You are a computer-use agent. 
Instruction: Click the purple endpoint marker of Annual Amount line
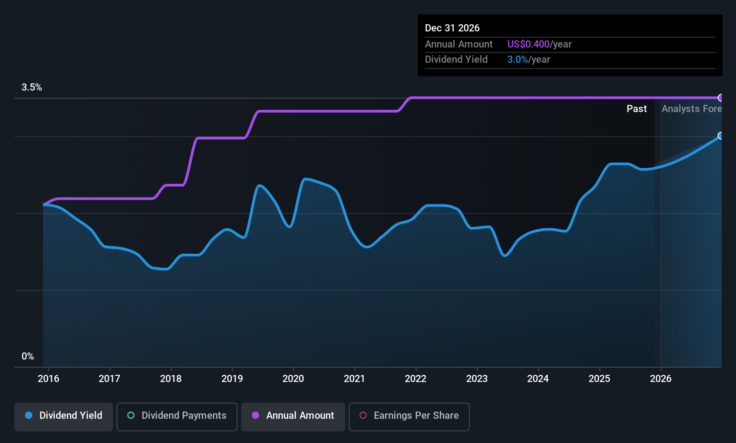click(721, 98)
